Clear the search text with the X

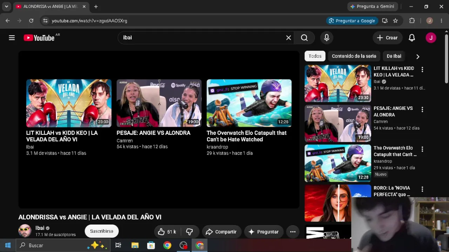288,38
